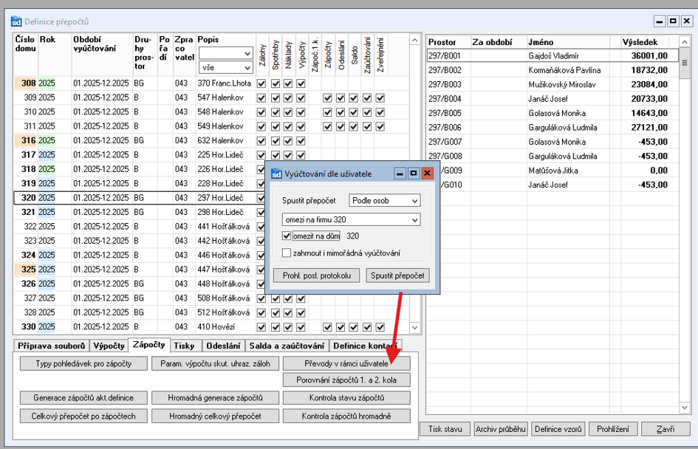Viewport: 698px width, 449px height.
Task: Click 'Hromadná generace zápočtů' button
Action: pos(216,398)
